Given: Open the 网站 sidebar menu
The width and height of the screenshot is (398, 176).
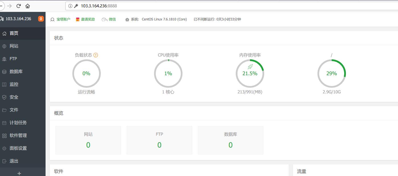Looking at the screenshot, I should point(14,46).
